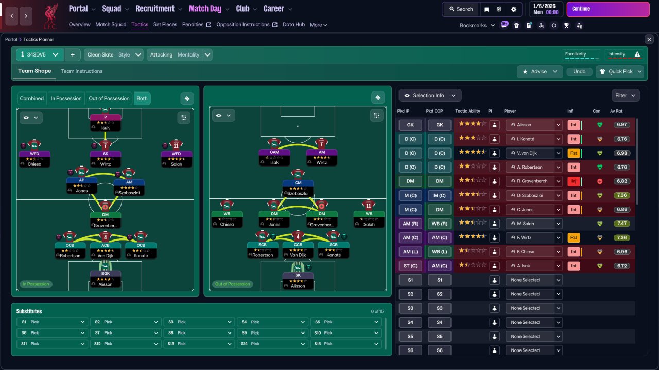Open player instructions icon for F. Wirtz
The width and height of the screenshot is (659, 370).
(x=494, y=237)
